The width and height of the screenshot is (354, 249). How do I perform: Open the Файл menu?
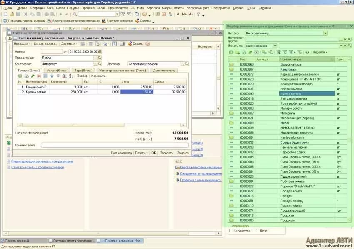coord(9,8)
